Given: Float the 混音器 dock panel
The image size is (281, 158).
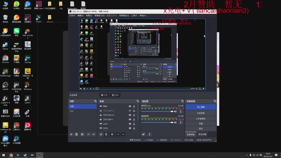Looking at the screenshot, I should click(x=182, y=101).
